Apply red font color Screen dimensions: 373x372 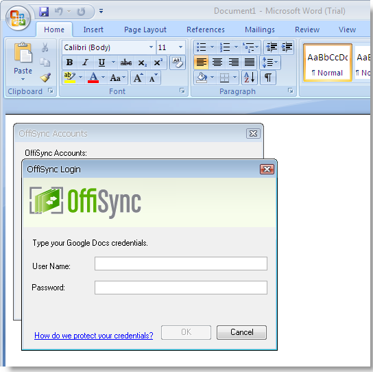(x=93, y=78)
